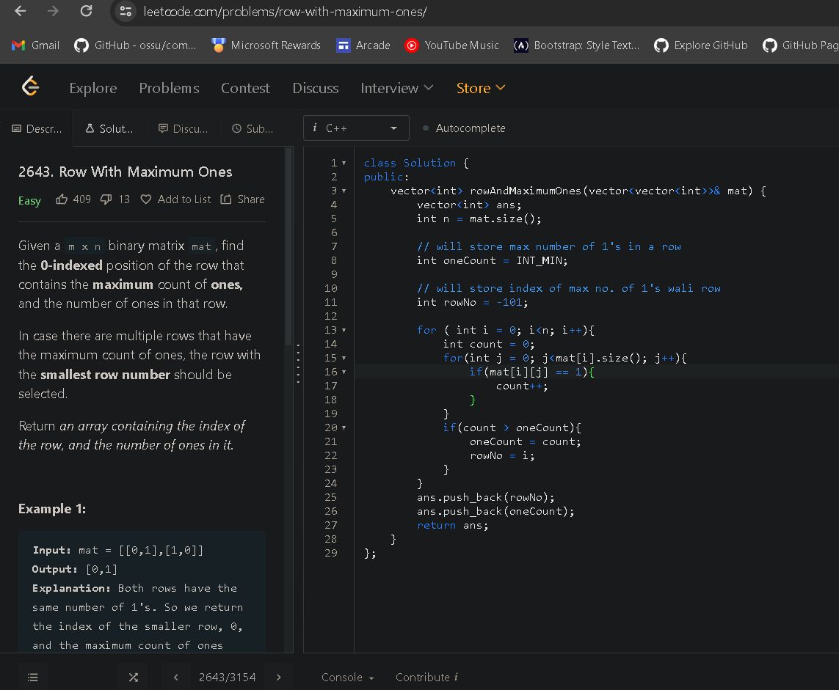The height and width of the screenshot is (690, 839).
Task: Add problem to list via heart
Action: coord(145,199)
